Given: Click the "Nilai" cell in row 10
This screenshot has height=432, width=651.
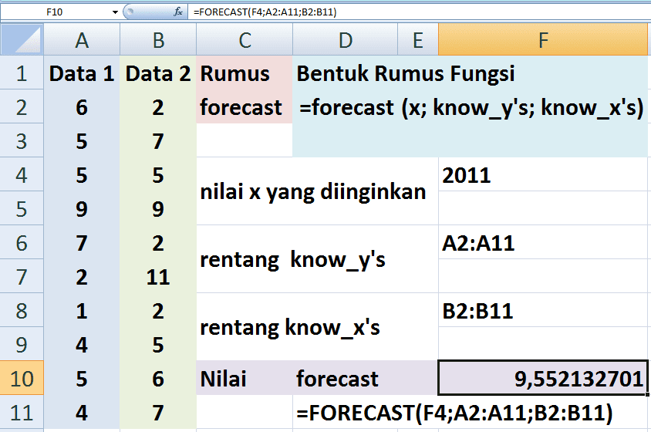Looking at the screenshot, I should pyautogui.click(x=245, y=378).
